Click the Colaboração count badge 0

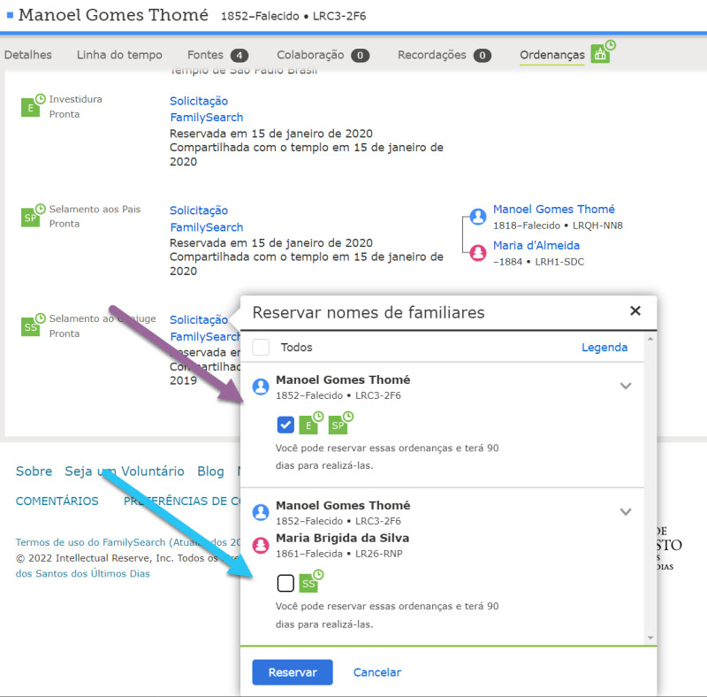click(361, 55)
